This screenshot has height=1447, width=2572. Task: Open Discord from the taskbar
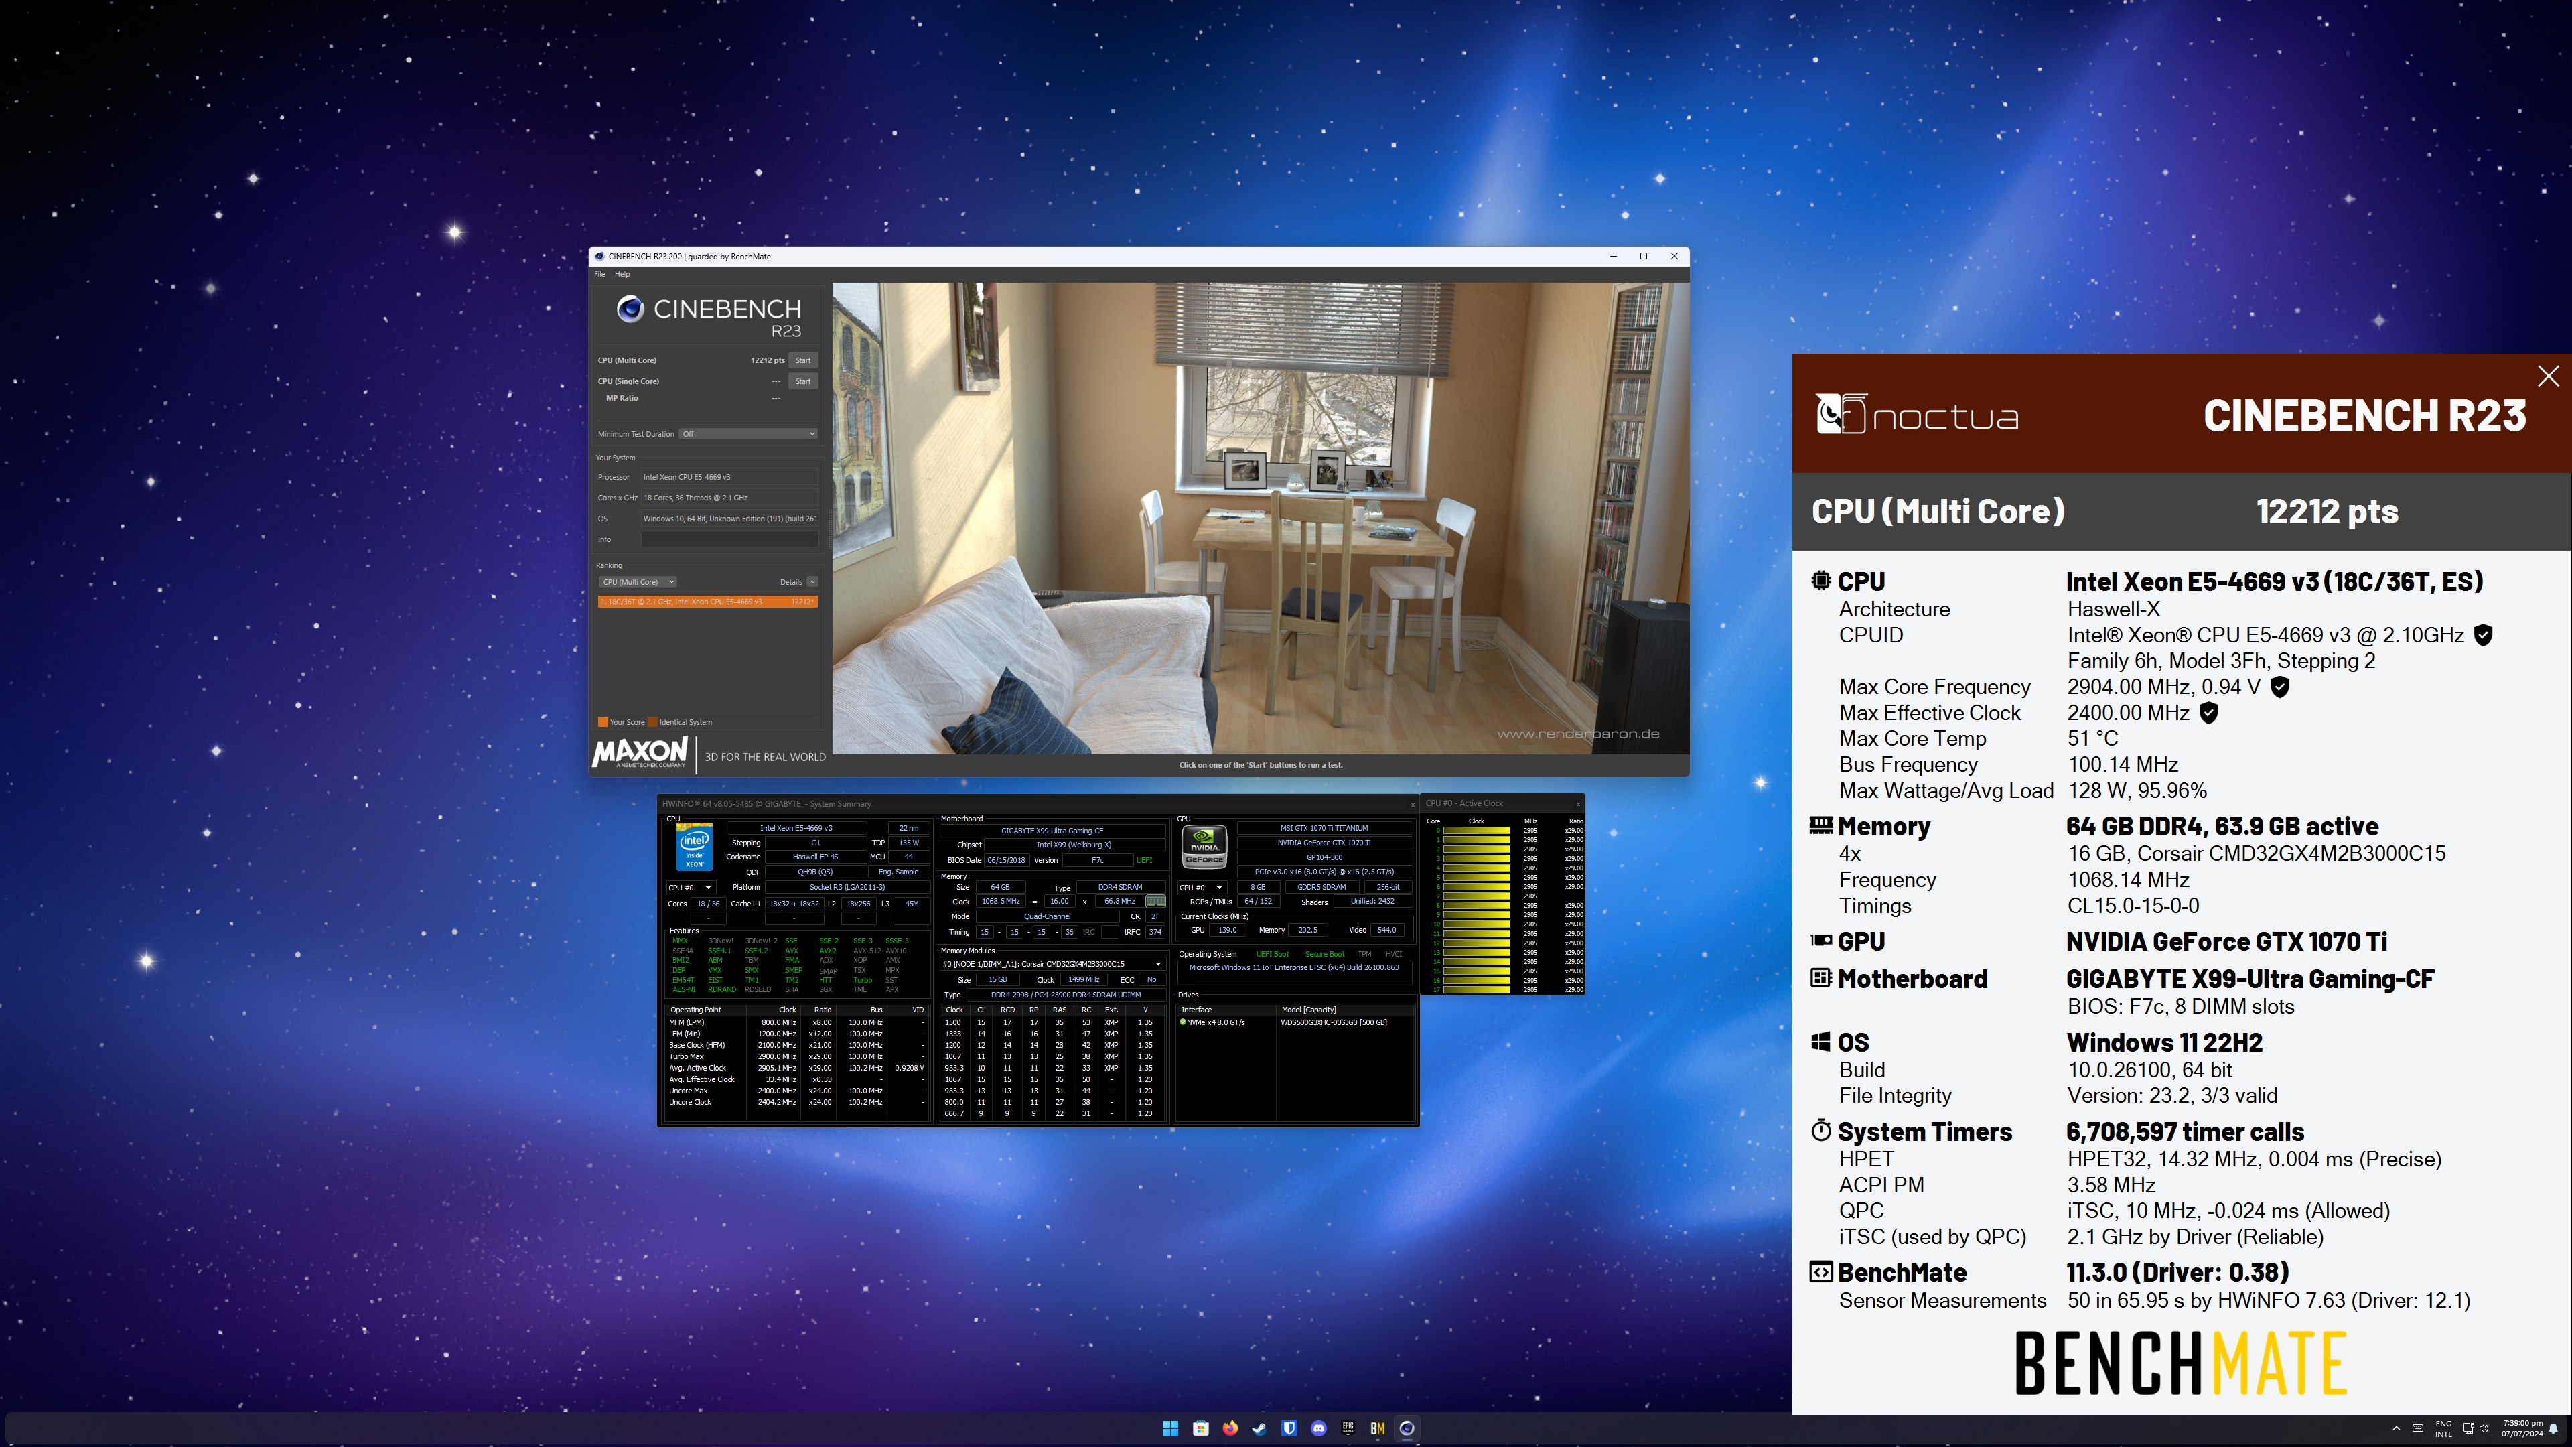[x=1318, y=1428]
